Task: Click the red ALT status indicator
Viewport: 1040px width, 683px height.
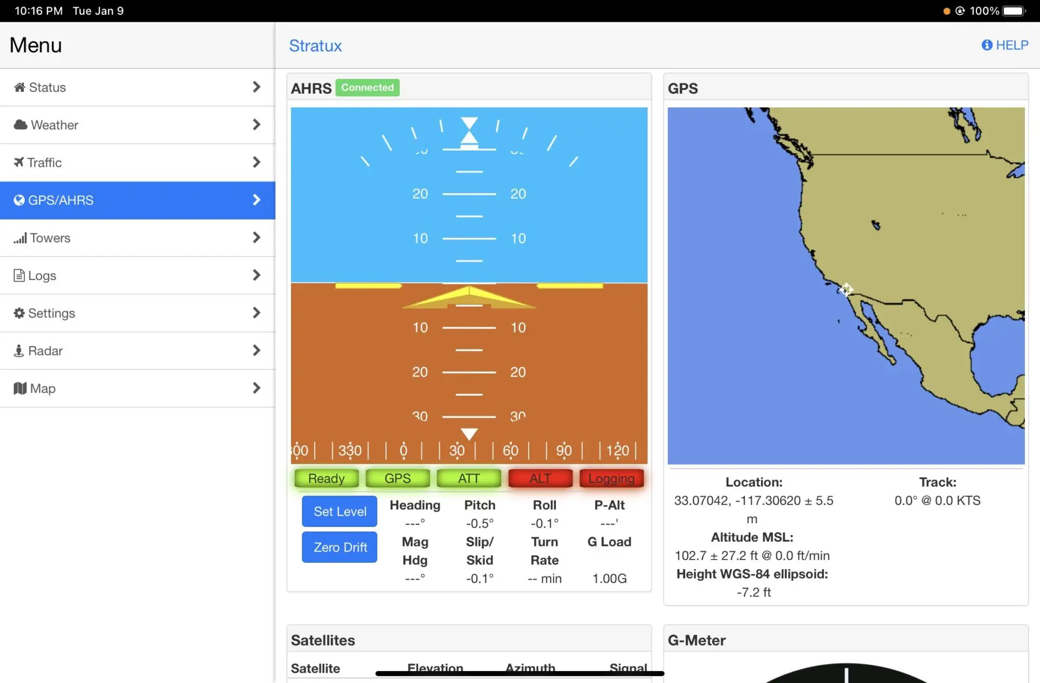Action: pyautogui.click(x=540, y=478)
